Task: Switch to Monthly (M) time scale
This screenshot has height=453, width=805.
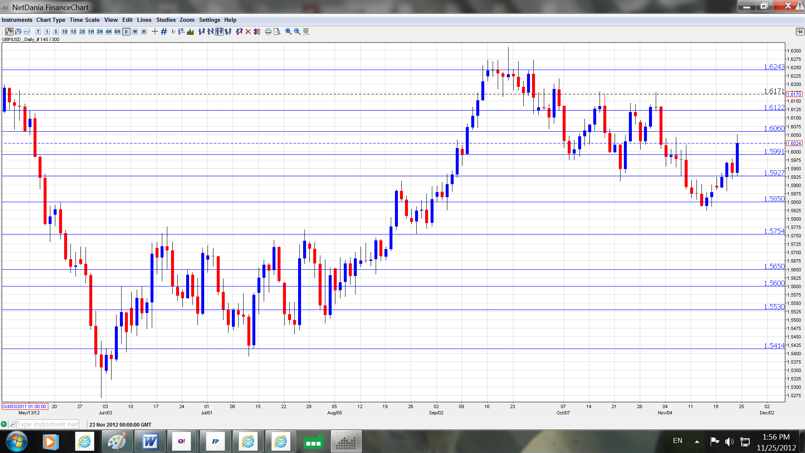Action: [x=144, y=31]
